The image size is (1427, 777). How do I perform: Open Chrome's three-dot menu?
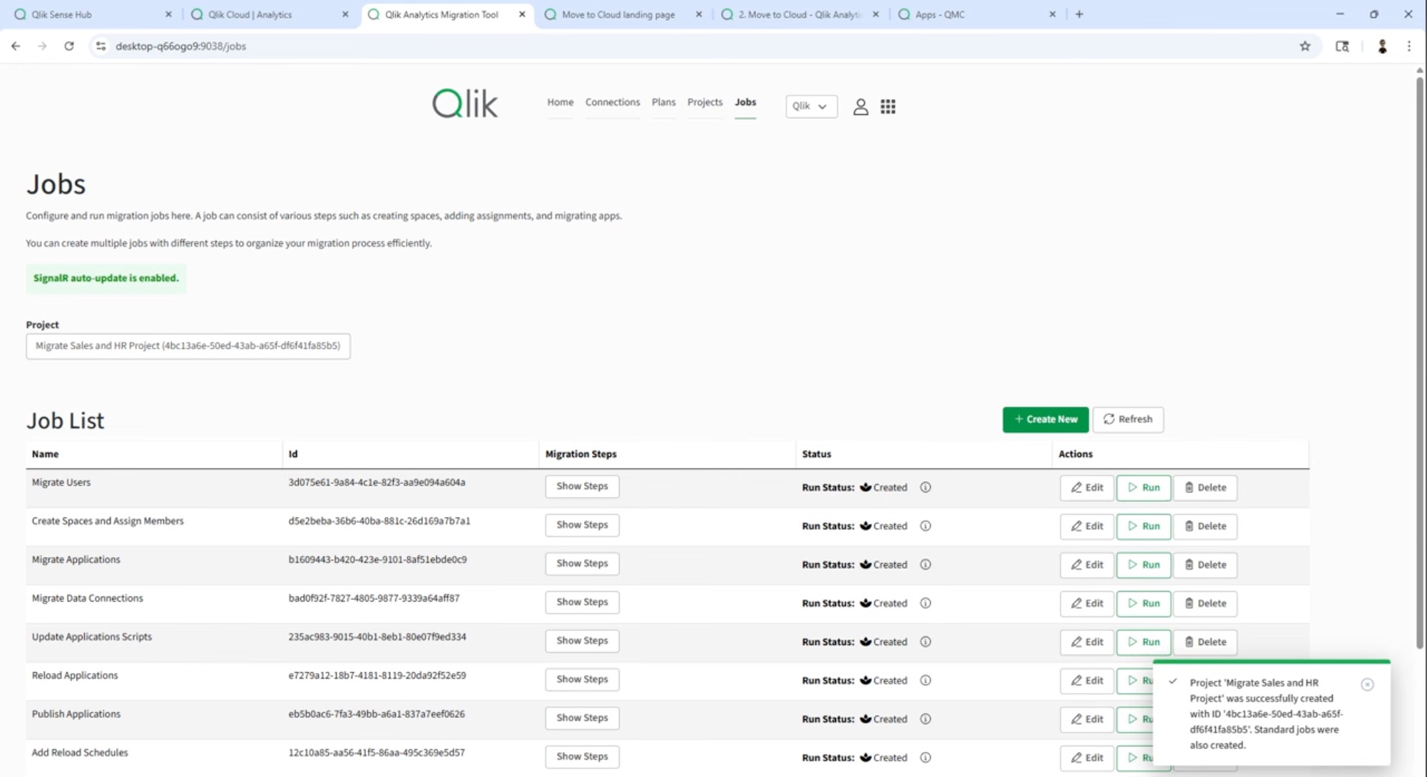[x=1408, y=46]
